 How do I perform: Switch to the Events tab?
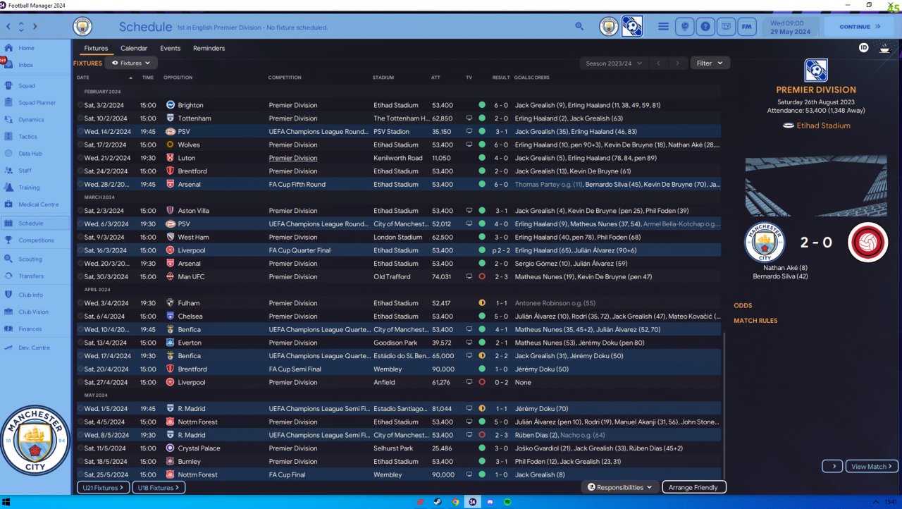pos(170,49)
